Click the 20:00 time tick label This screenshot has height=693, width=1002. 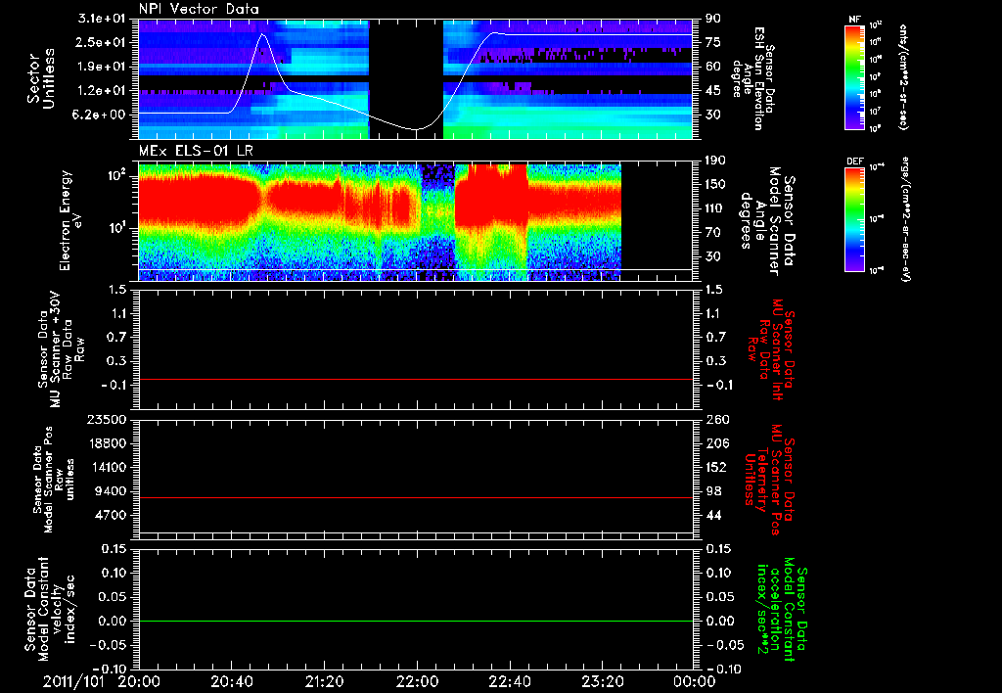[139, 681]
